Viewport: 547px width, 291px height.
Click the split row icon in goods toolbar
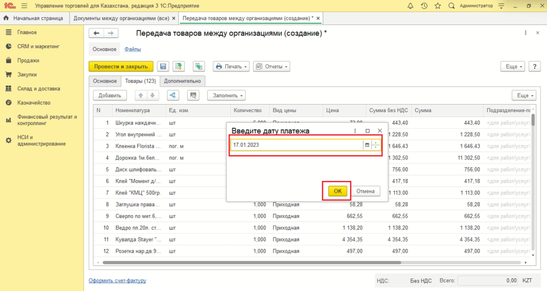pyautogui.click(x=173, y=95)
